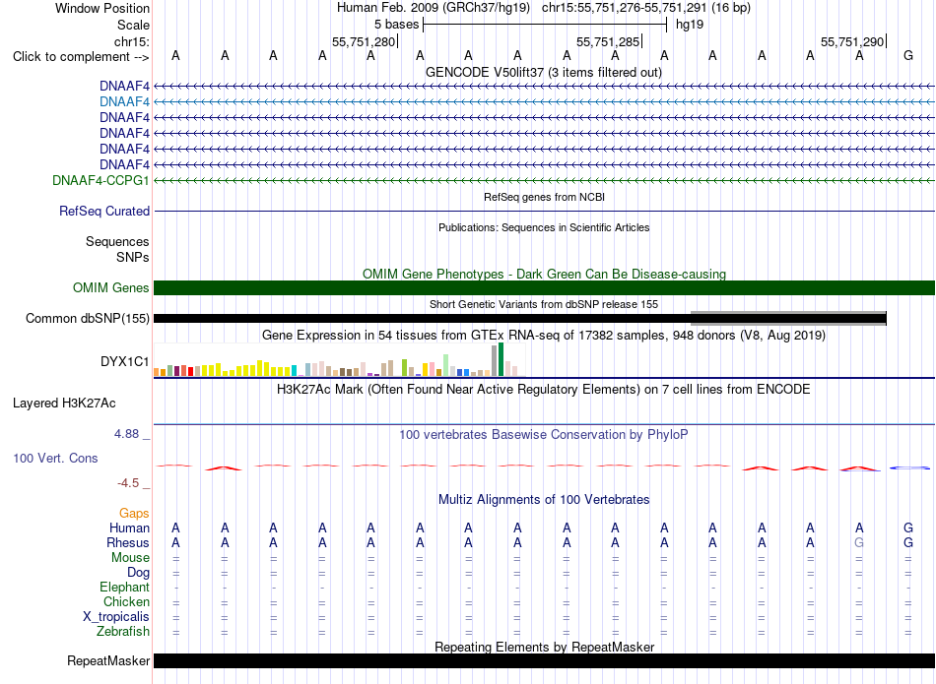Open the "RefSeq Curated" track label
The image size is (936, 684).
(104, 211)
